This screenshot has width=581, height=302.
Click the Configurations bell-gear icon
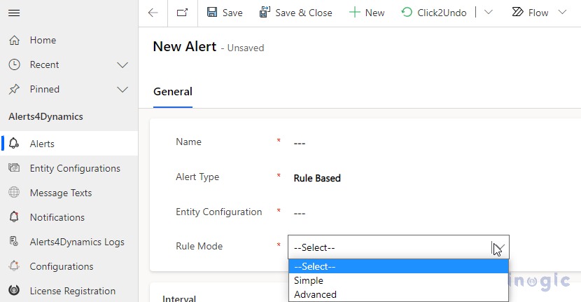14,266
